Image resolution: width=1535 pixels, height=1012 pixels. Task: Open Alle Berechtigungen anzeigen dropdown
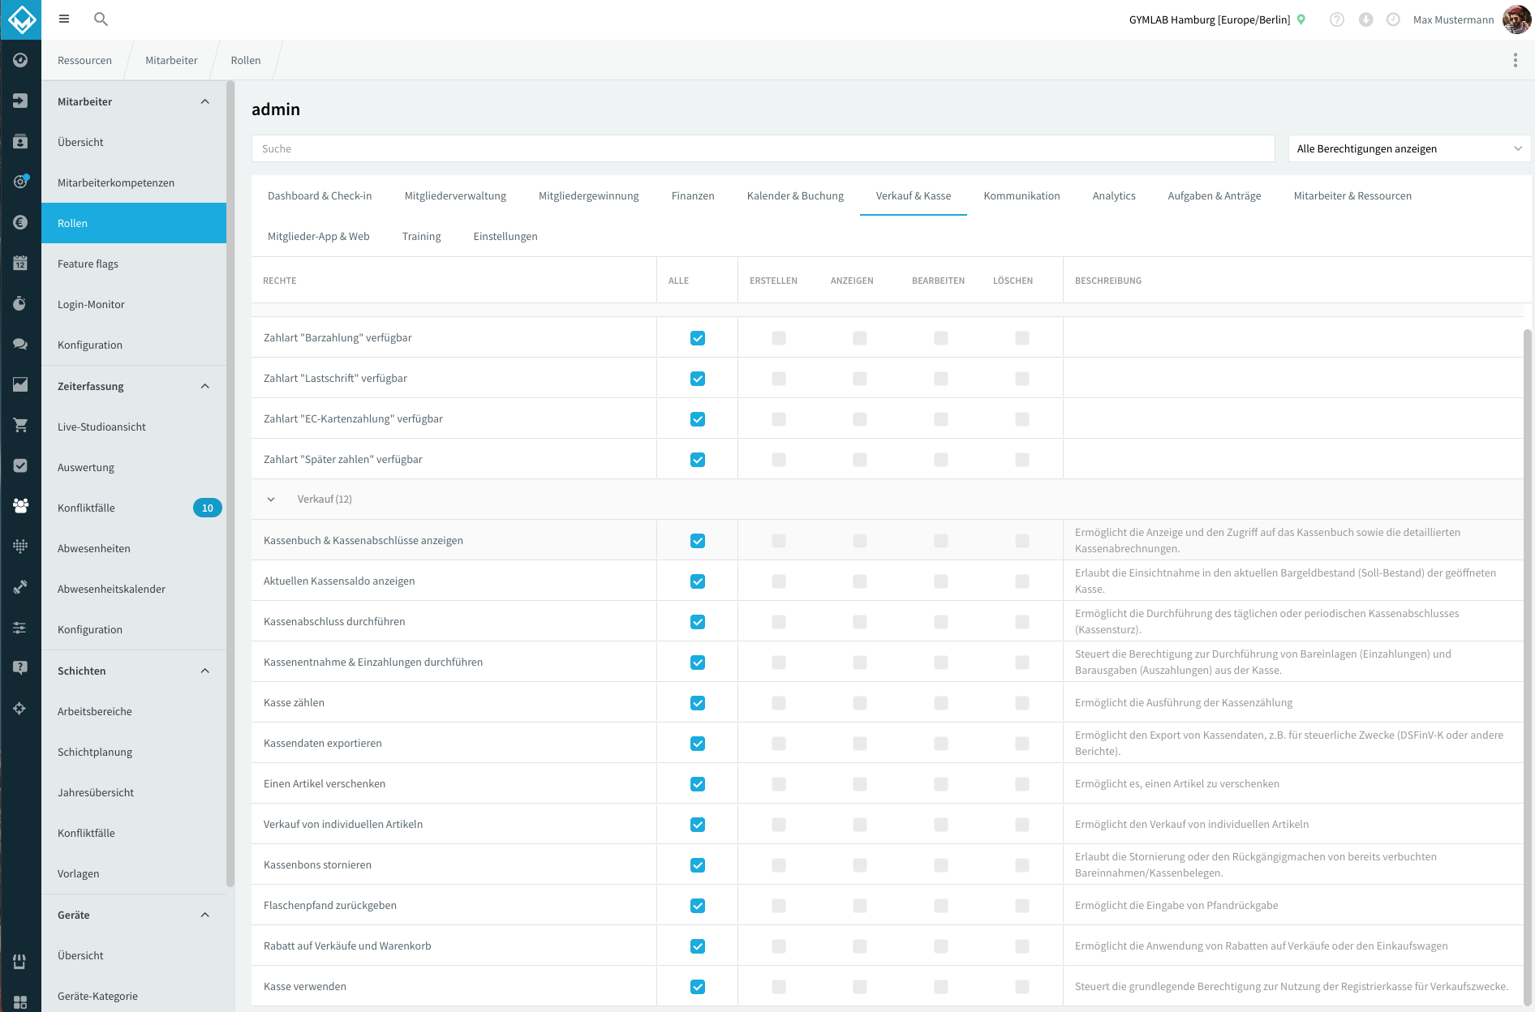[x=1409, y=148]
